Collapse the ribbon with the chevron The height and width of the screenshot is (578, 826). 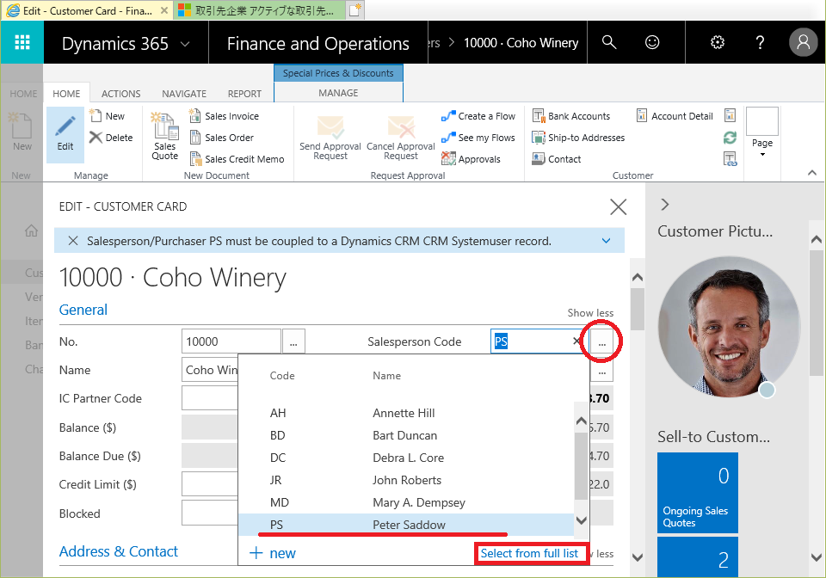pyautogui.click(x=812, y=173)
